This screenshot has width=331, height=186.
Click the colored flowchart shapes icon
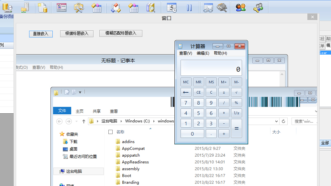(116, 8)
